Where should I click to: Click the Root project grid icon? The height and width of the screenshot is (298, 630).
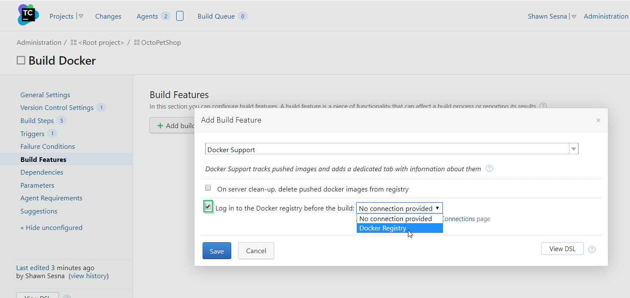pos(74,43)
